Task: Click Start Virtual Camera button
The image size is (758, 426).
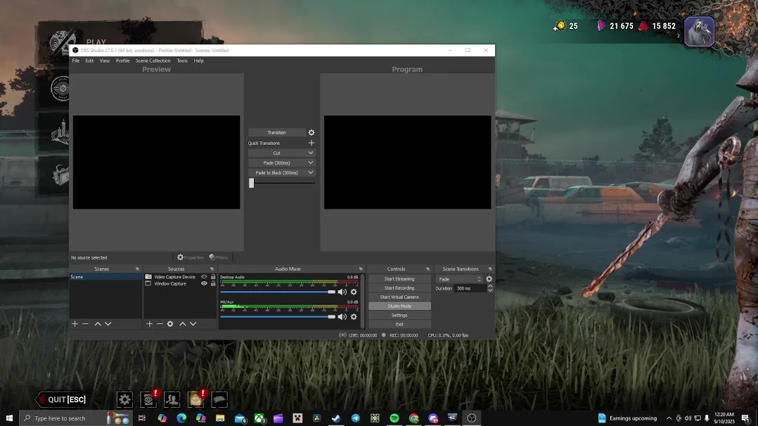Action: tap(400, 297)
